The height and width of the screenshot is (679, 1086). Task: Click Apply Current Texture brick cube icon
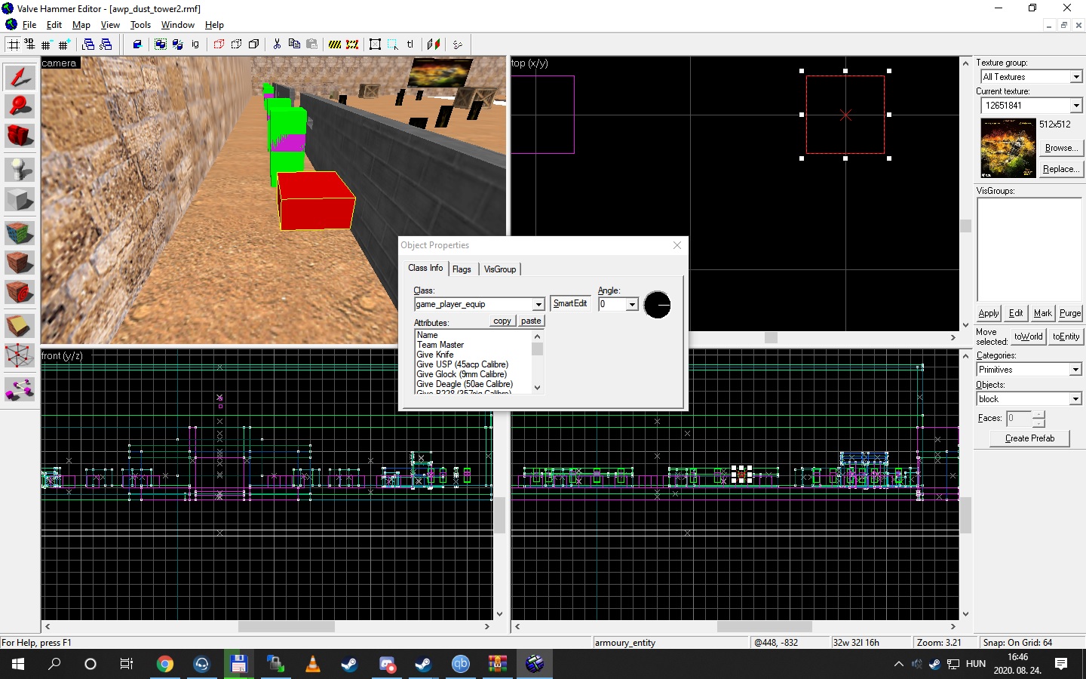tap(20, 263)
